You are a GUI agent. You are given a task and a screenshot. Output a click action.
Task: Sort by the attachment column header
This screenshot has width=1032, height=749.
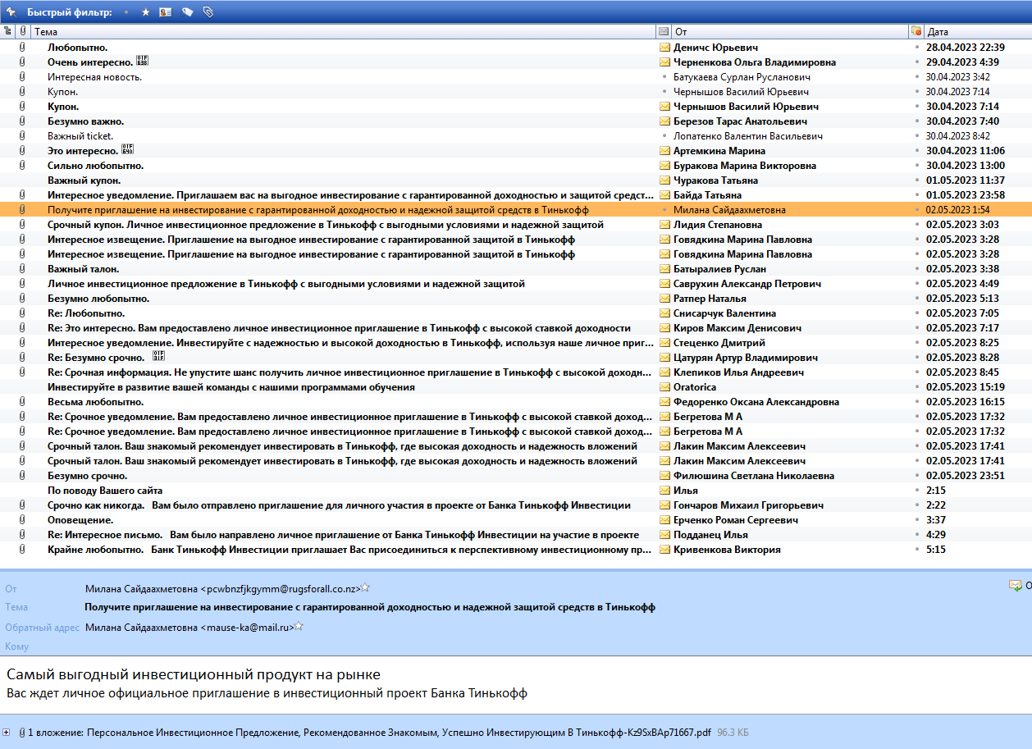click(23, 31)
